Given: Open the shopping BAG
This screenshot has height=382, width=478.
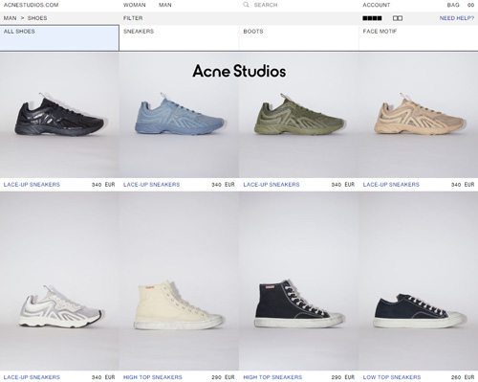Looking at the screenshot, I should pos(453,5).
